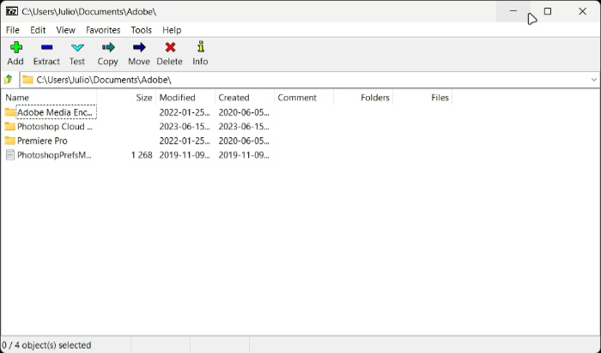Open the Help menu
The height and width of the screenshot is (353, 601).
pyautogui.click(x=172, y=30)
